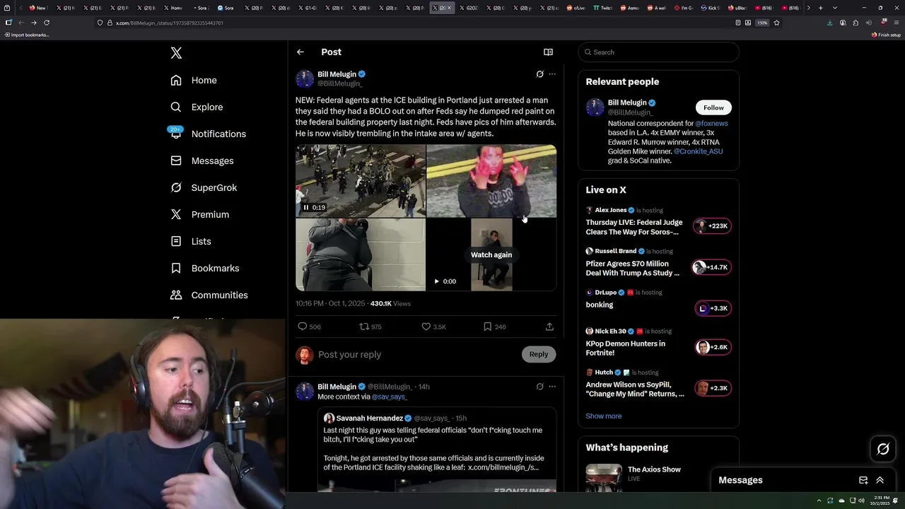Open the @foxnews link in bio
The image size is (905, 509).
click(711, 123)
